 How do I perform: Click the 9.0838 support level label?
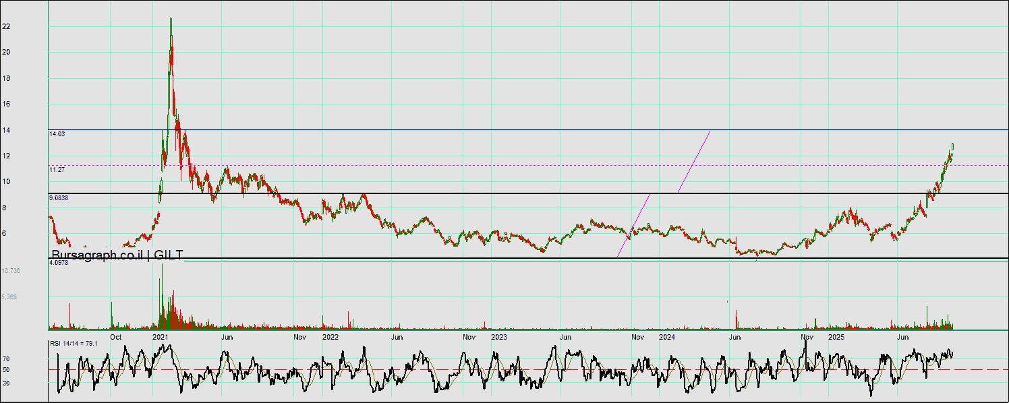59,198
